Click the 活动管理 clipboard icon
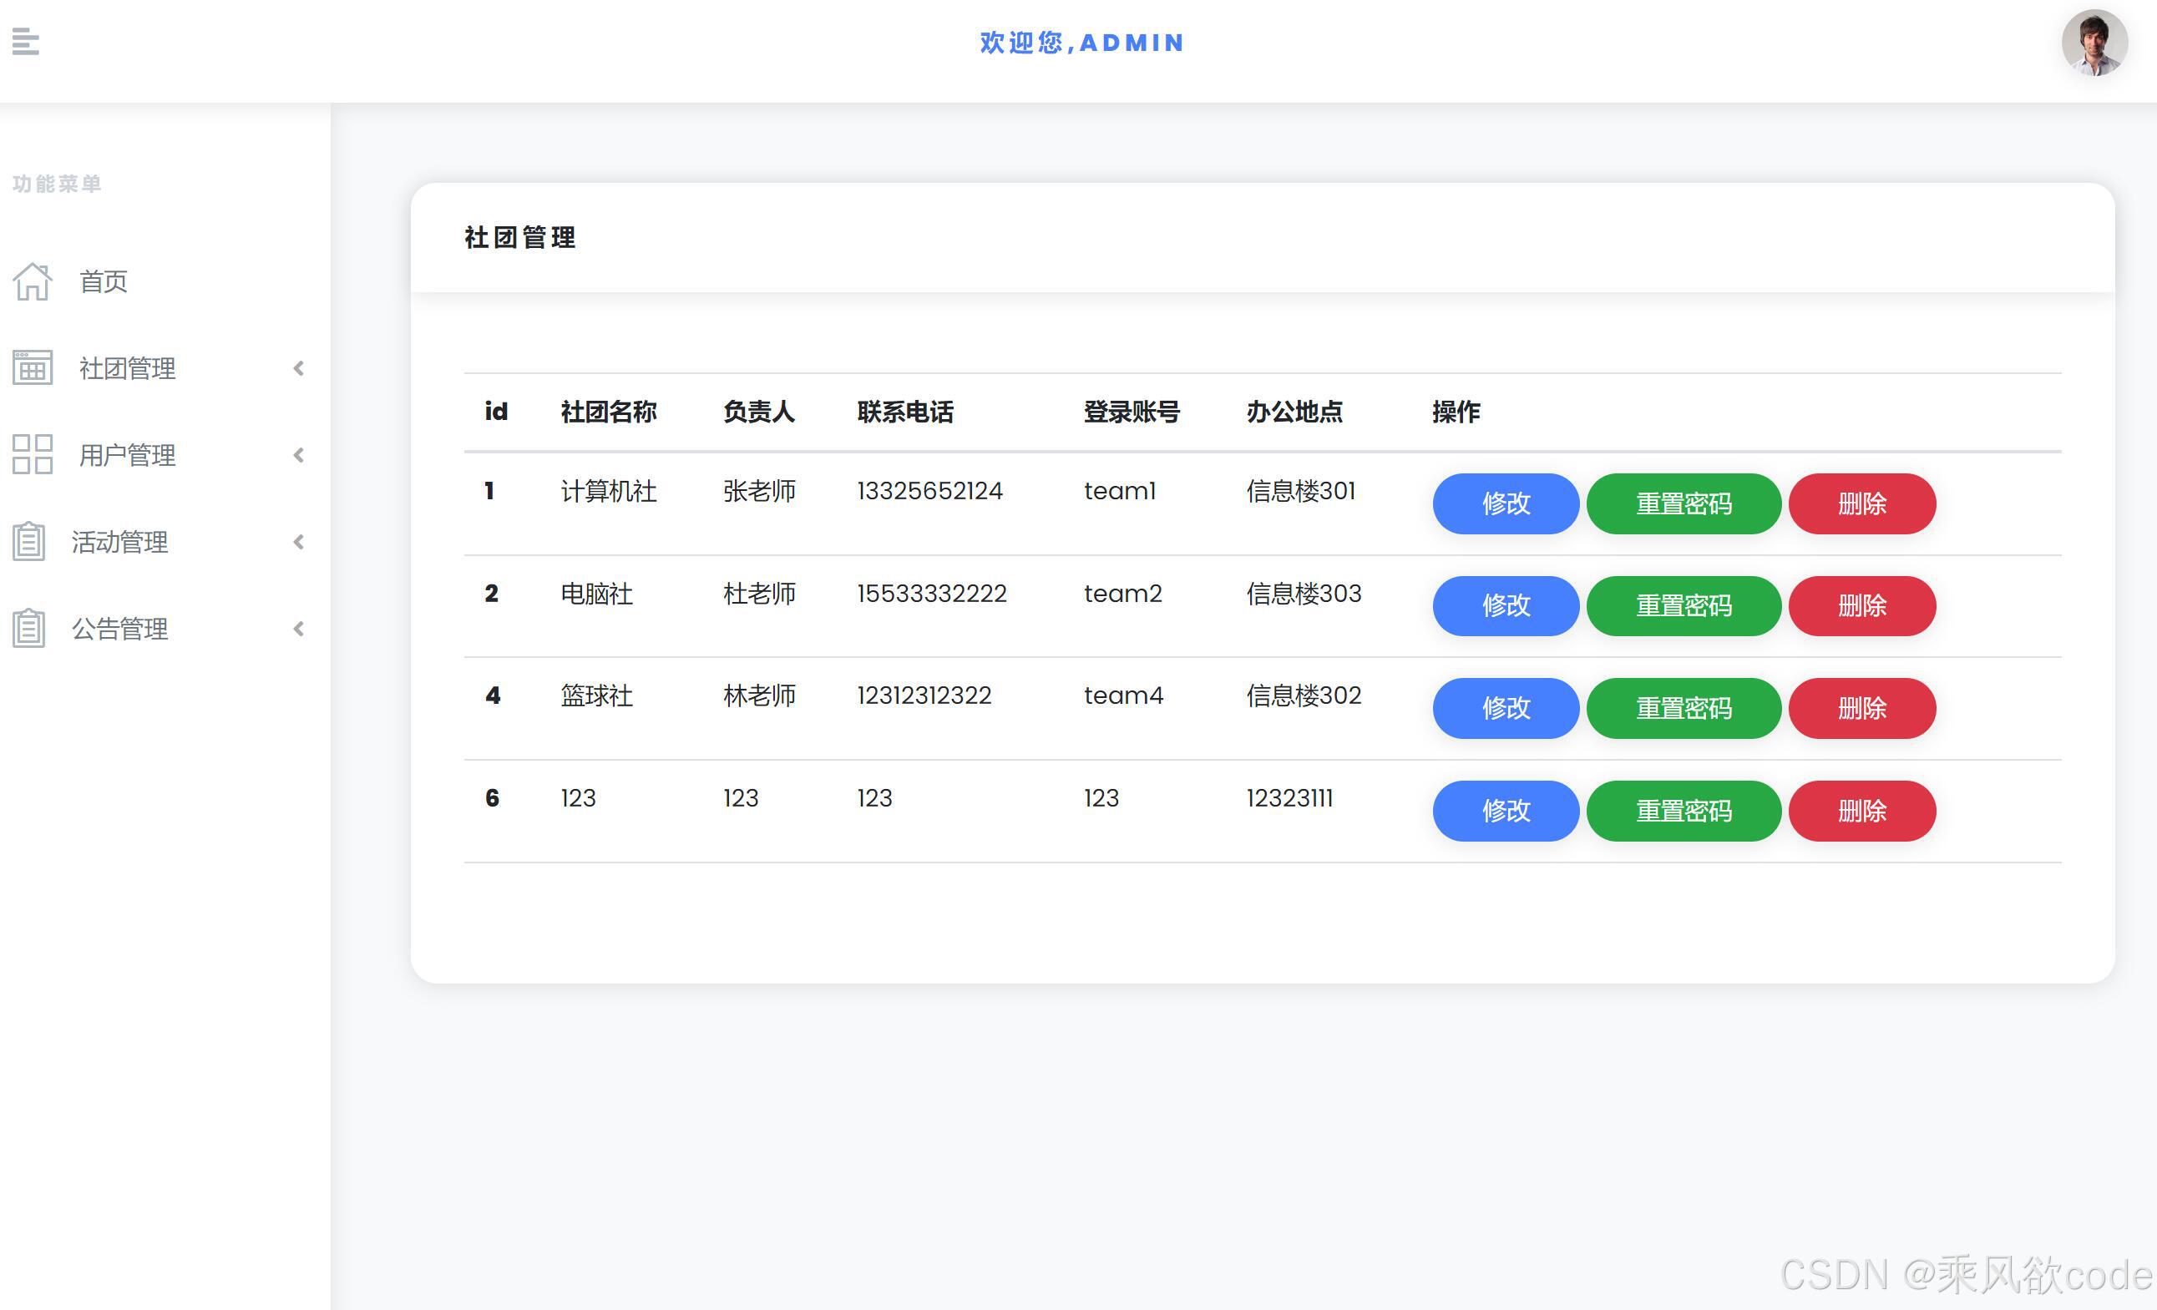 coord(28,542)
